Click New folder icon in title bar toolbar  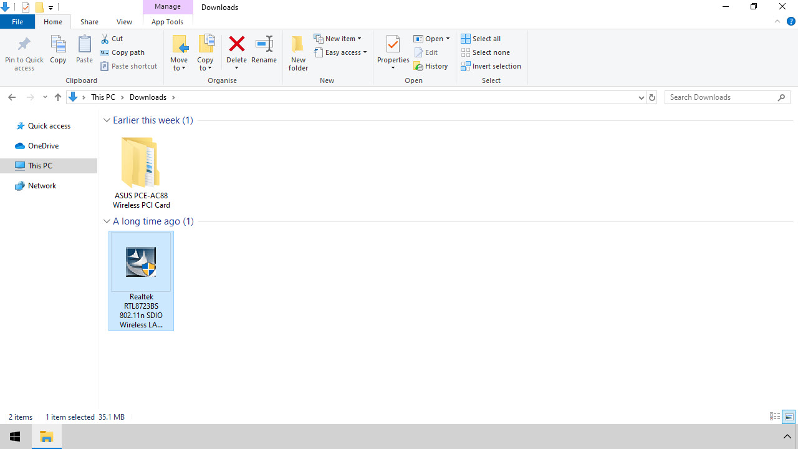click(39, 7)
